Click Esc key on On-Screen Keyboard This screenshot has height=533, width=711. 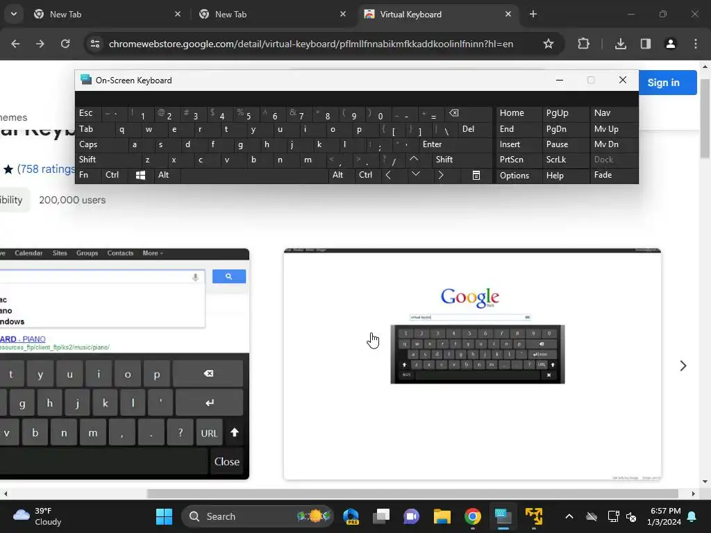[x=88, y=113]
